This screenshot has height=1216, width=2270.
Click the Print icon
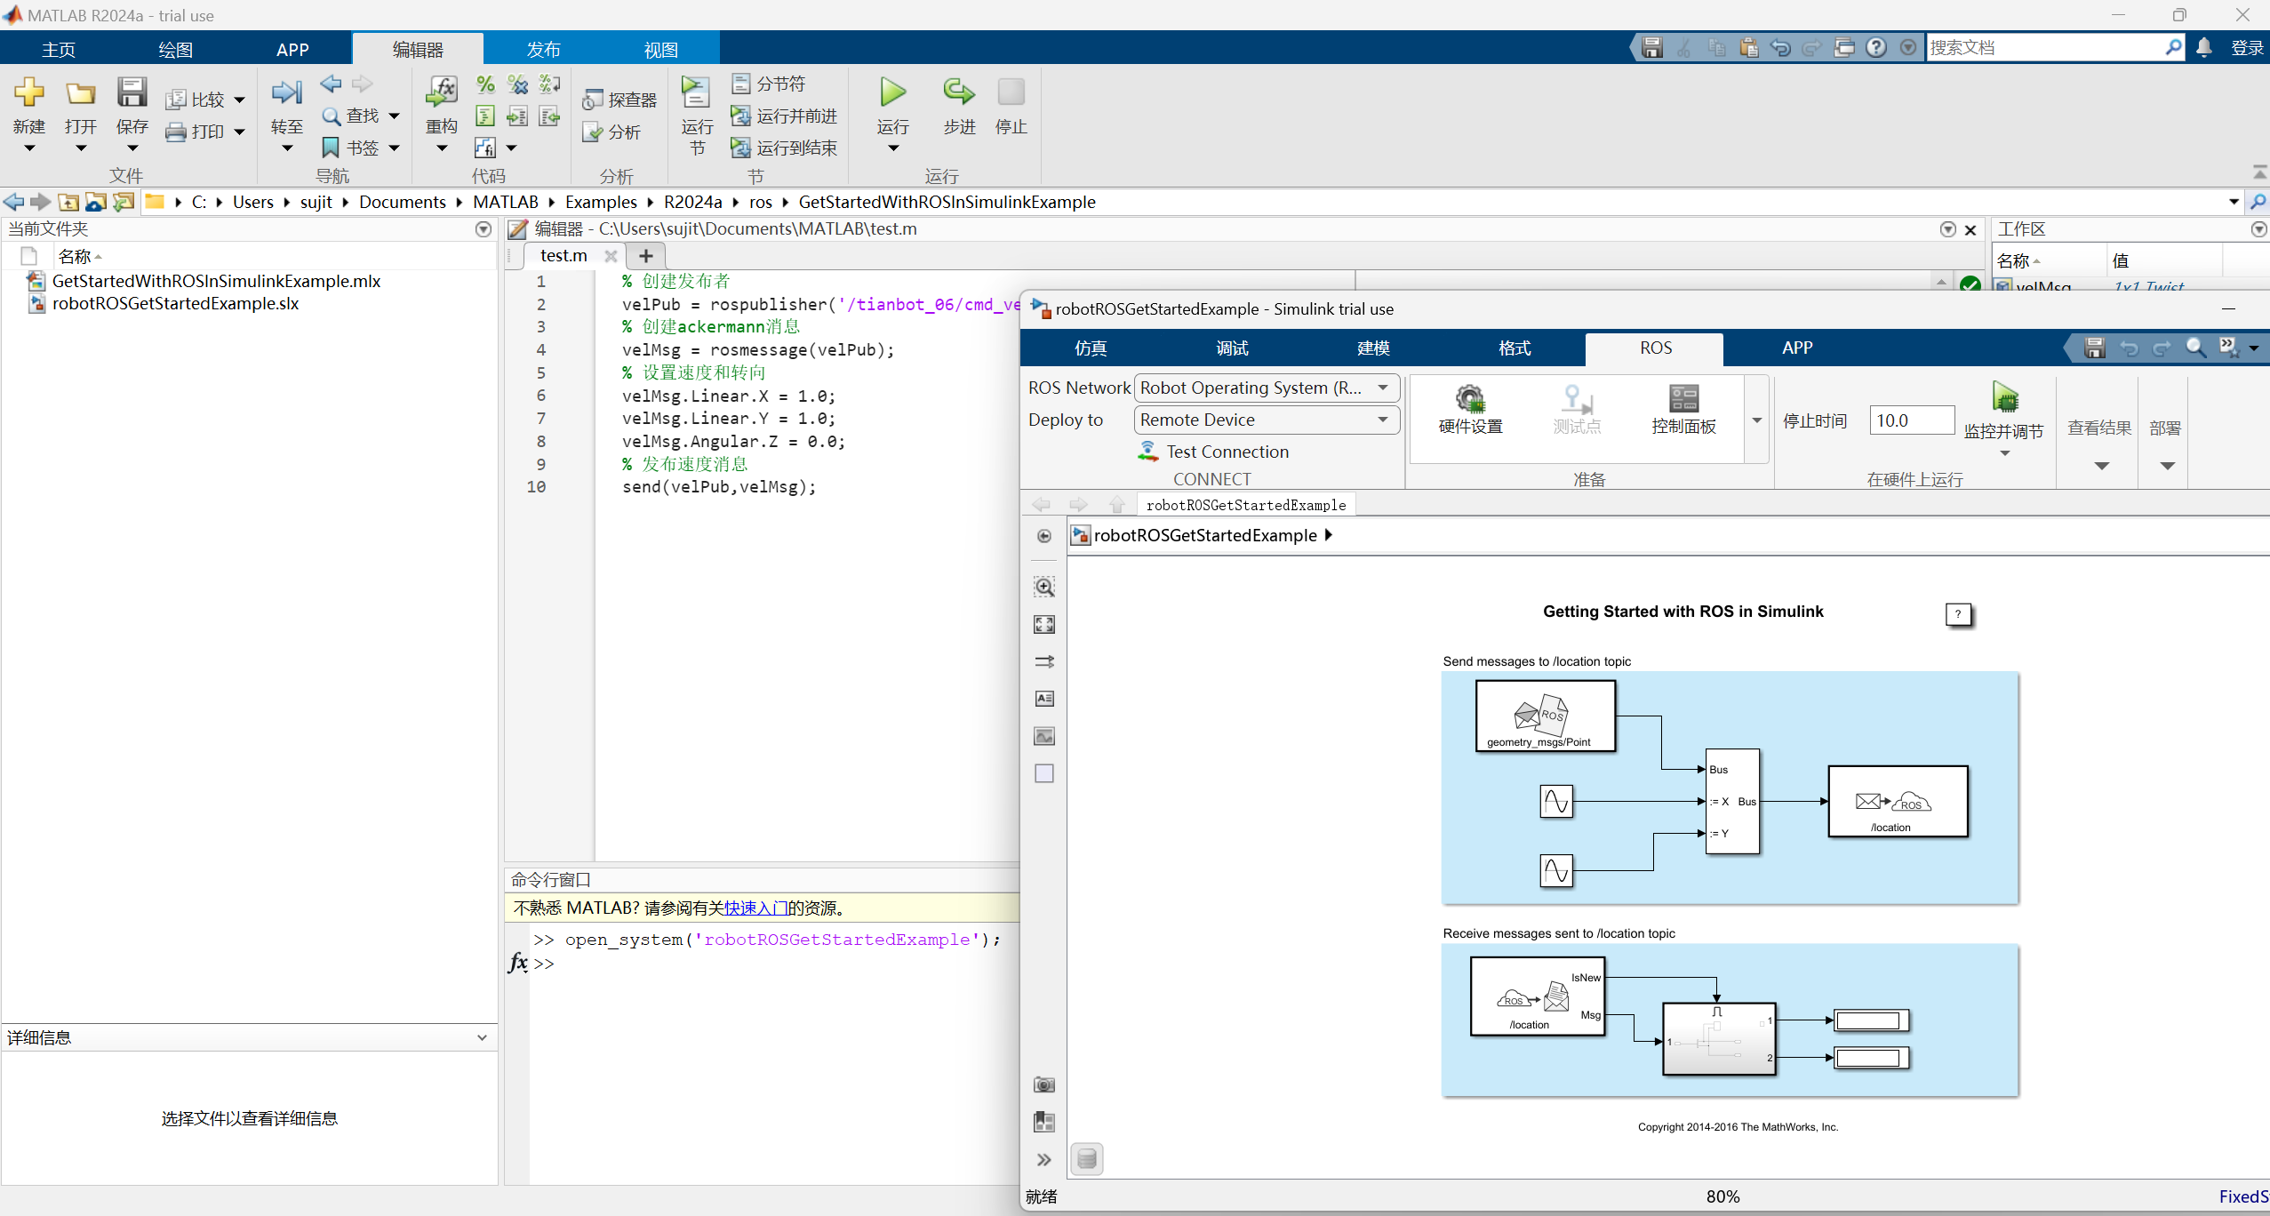coord(176,132)
